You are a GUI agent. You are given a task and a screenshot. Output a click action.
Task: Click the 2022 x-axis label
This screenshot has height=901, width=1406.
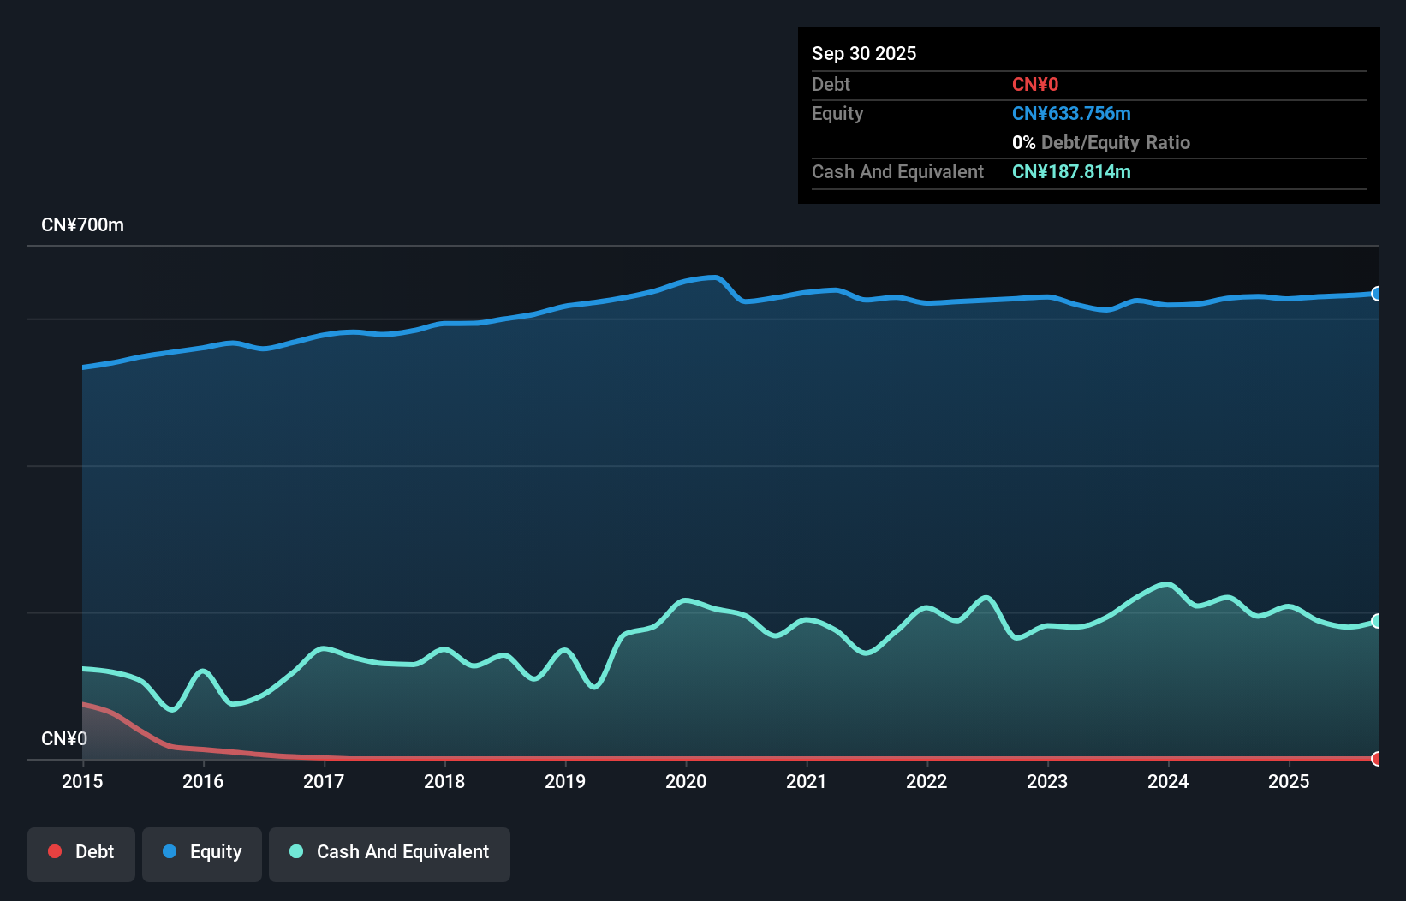point(926,781)
